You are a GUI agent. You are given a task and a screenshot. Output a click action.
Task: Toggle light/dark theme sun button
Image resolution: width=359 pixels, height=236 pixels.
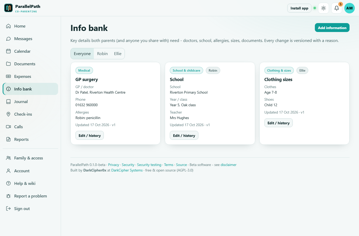[x=324, y=8]
